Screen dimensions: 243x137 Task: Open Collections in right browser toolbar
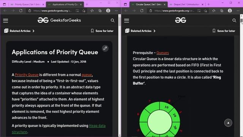222,11
